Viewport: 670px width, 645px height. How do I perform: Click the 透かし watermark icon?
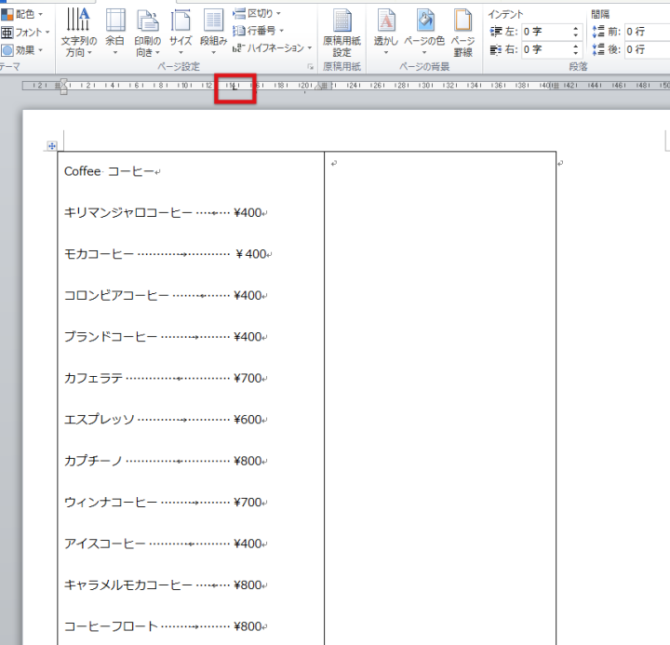tap(386, 20)
